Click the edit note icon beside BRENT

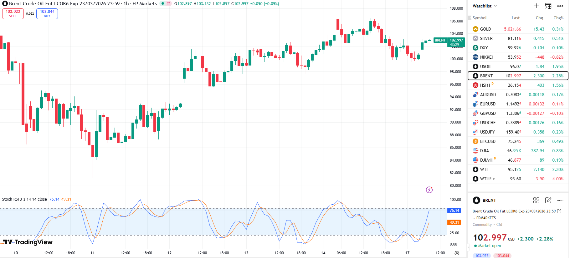(548, 200)
